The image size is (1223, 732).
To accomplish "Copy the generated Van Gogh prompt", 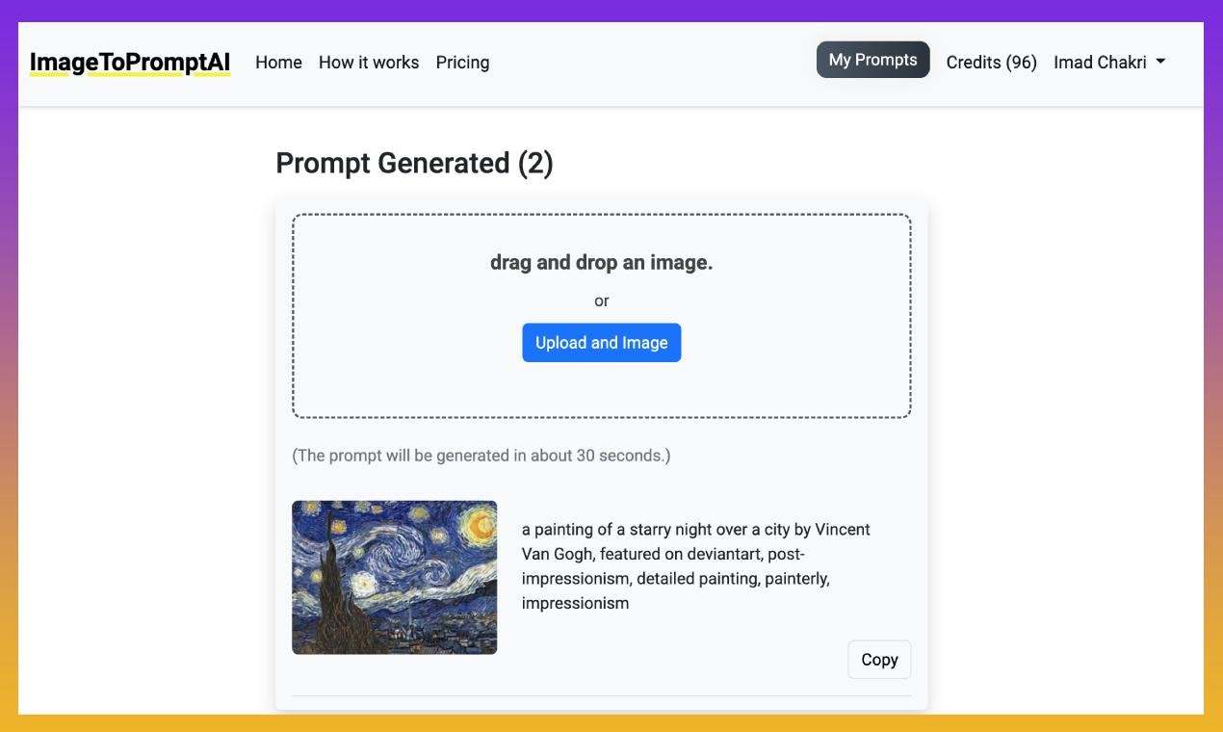I will coord(879,660).
